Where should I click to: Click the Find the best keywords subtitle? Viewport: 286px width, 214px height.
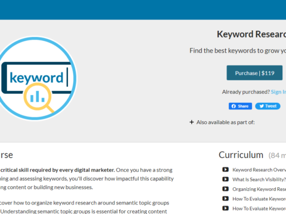point(238,51)
